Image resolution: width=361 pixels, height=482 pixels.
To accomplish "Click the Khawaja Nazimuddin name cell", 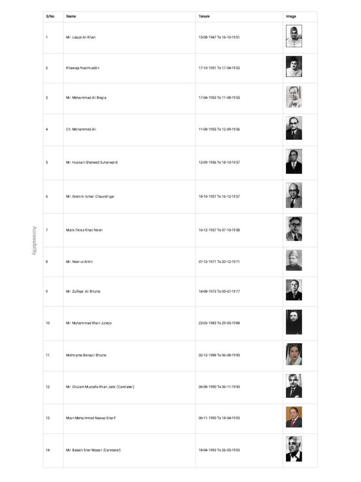I will point(82,68).
